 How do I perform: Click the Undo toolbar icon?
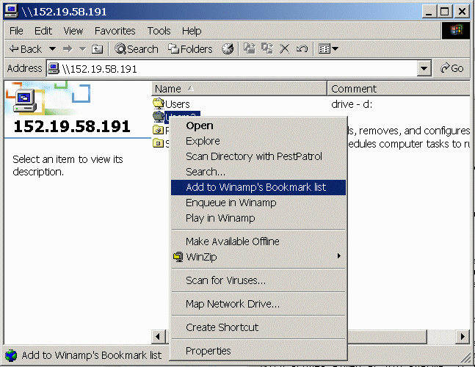tap(302, 48)
